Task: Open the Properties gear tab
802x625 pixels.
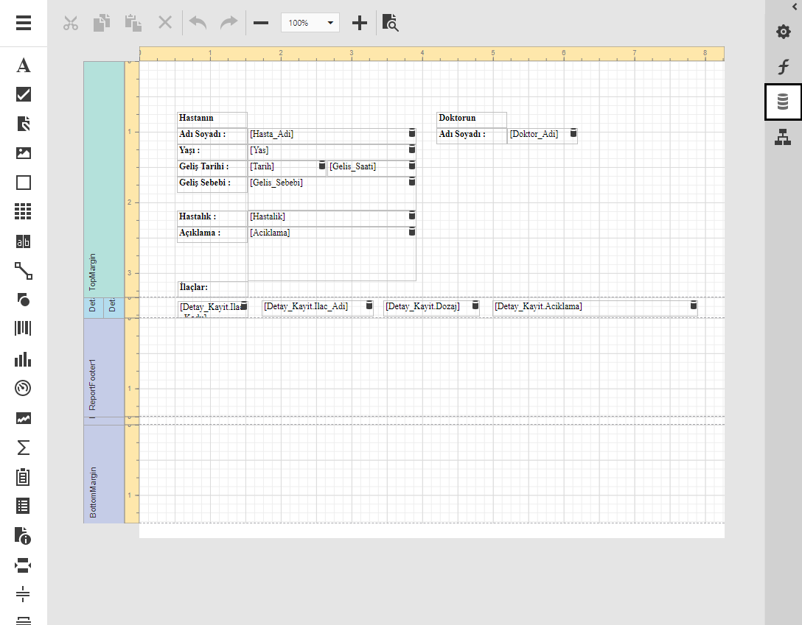Action: coord(783,32)
